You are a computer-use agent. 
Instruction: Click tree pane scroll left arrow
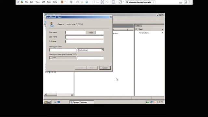(45, 95)
